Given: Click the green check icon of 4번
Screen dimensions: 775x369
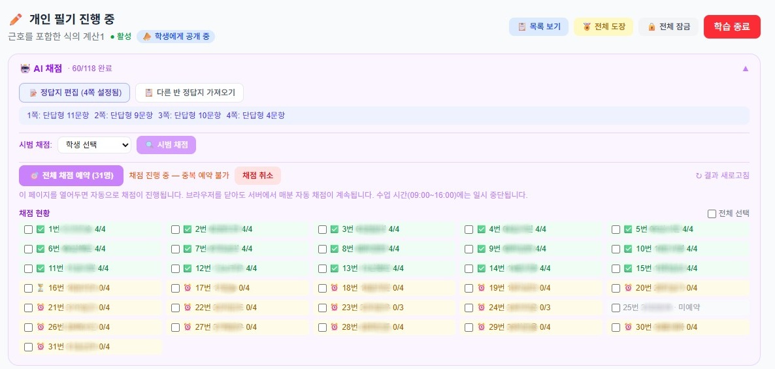Looking at the screenshot, I should [x=482, y=229].
